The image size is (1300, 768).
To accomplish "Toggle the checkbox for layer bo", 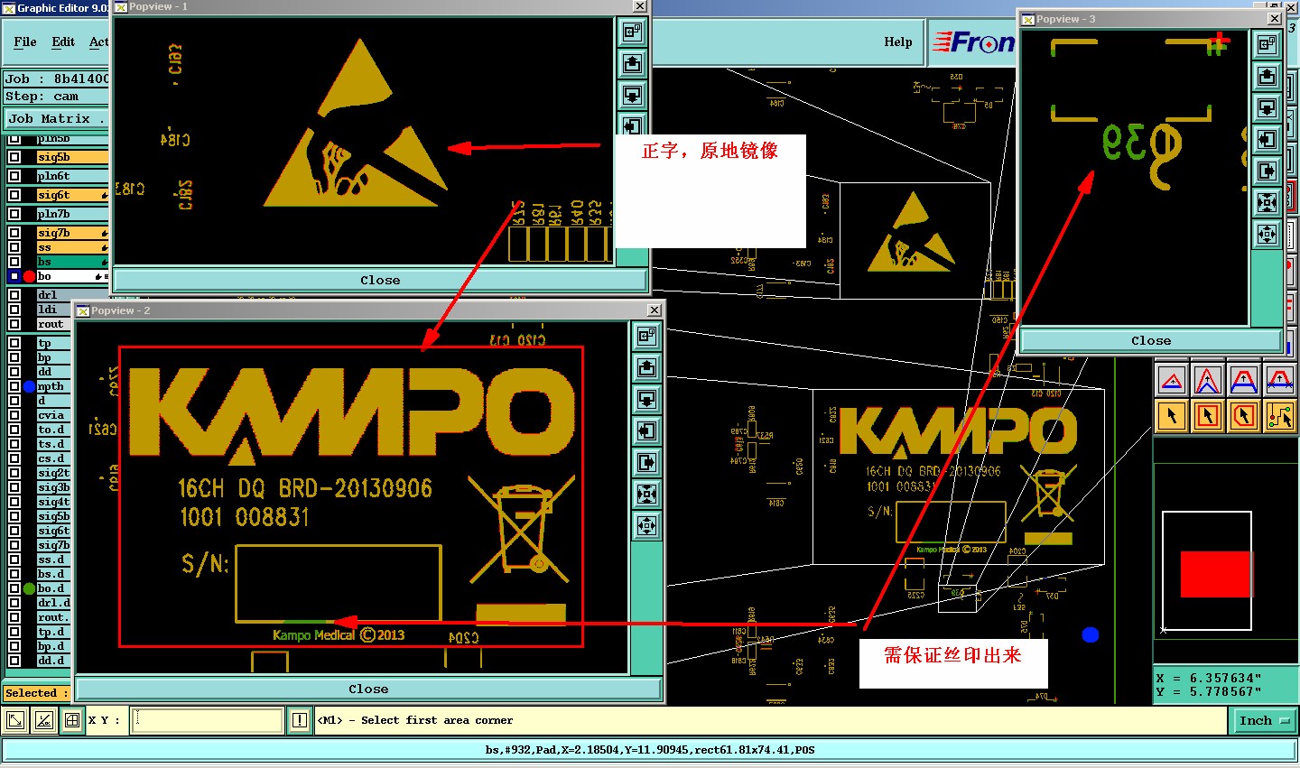I will pyautogui.click(x=14, y=276).
